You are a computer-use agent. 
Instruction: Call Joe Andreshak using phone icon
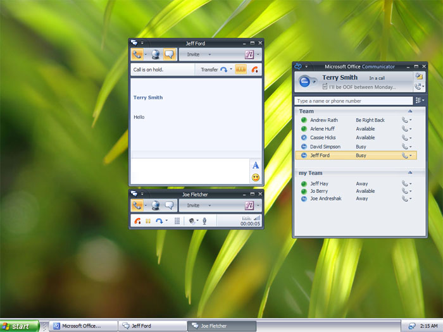pos(405,199)
